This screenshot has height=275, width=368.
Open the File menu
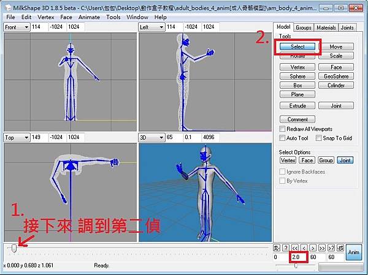(10, 17)
